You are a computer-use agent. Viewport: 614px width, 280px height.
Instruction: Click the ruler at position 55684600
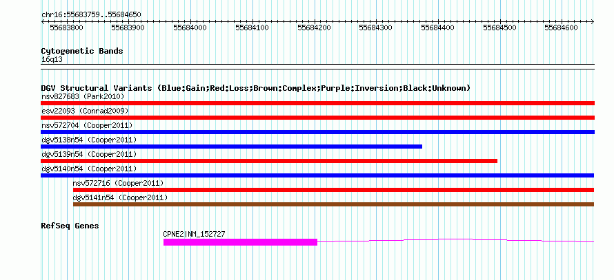(x=562, y=28)
